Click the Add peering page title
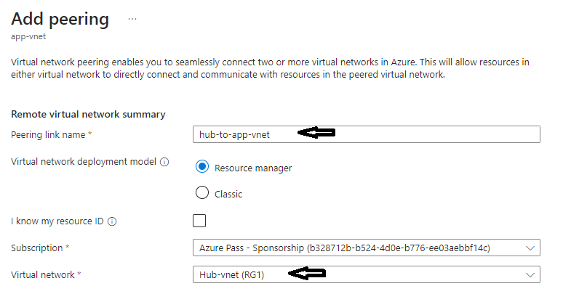563x294 pixels. (60, 19)
